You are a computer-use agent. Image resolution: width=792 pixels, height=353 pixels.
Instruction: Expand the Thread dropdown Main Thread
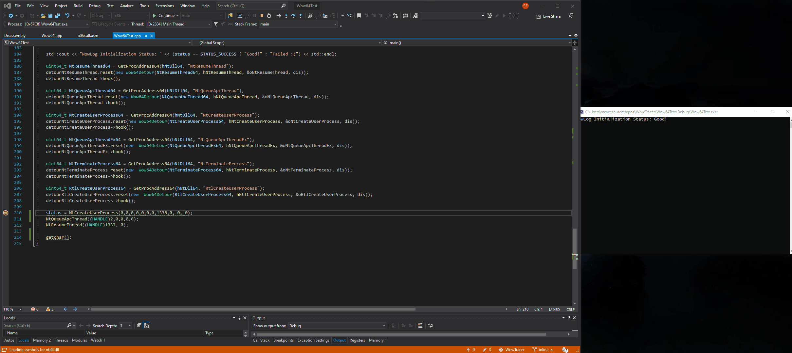pyautogui.click(x=209, y=24)
